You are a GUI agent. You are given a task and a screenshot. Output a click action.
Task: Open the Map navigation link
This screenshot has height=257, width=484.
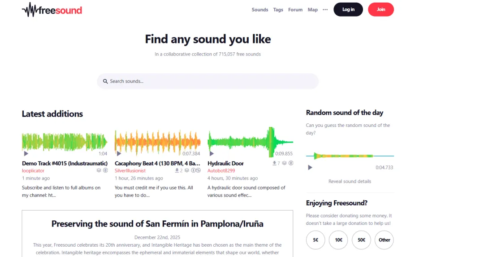pos(312,9)
